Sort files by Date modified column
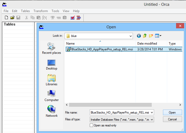Image resolution: width=186 pixels, height=133 pixels. coord(151,44)
